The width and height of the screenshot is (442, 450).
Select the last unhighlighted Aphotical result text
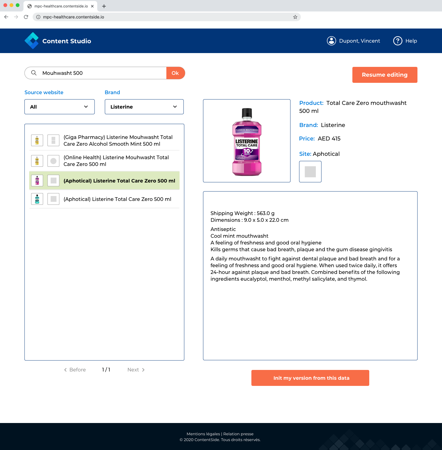pos(117,199)
